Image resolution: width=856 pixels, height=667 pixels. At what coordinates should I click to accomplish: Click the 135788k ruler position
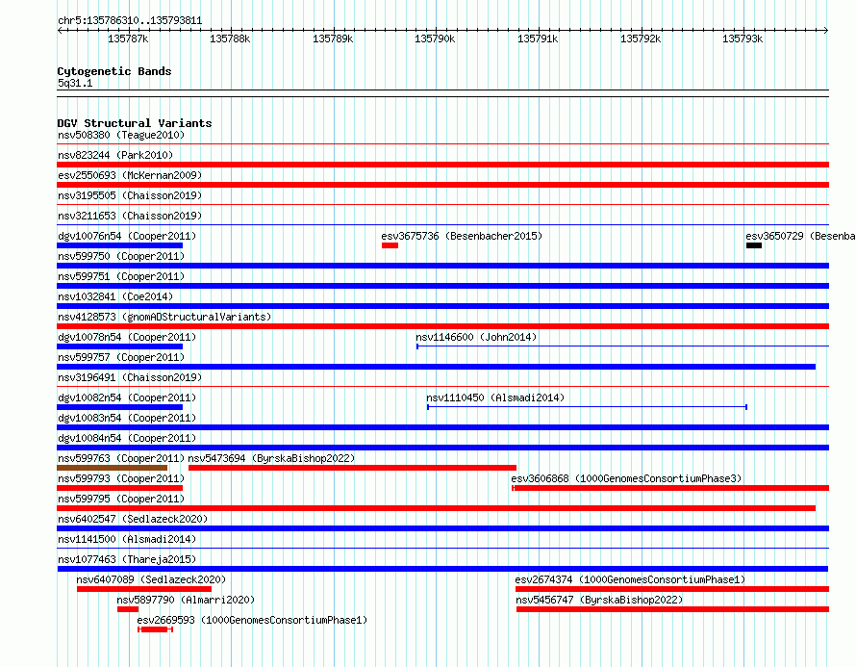click(x=230, y=38)
